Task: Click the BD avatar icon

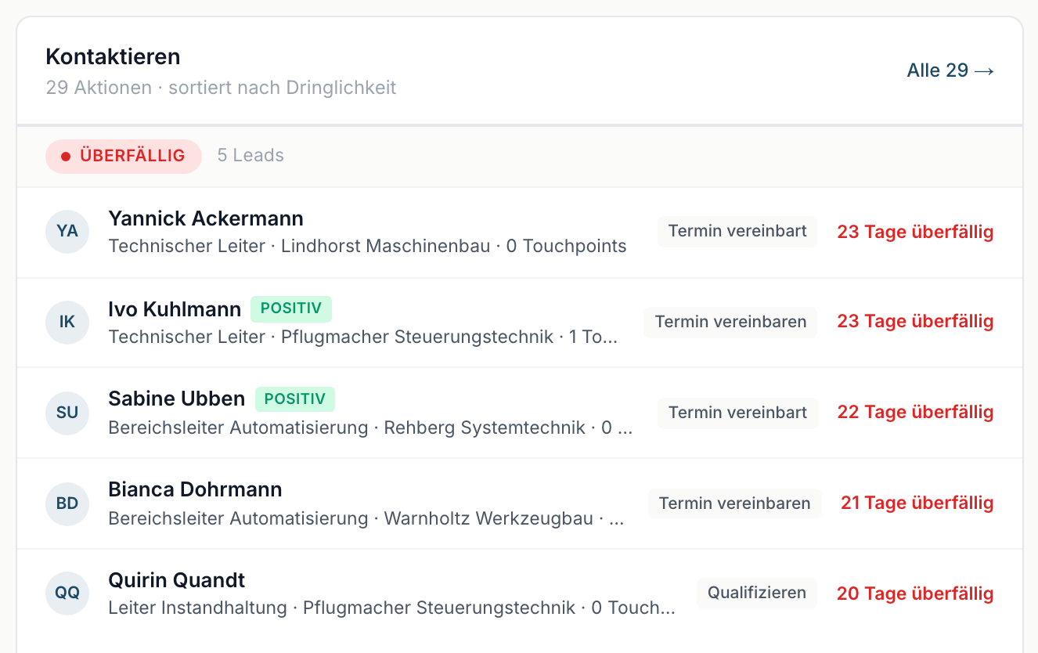Action: click(x=67, y=504)
